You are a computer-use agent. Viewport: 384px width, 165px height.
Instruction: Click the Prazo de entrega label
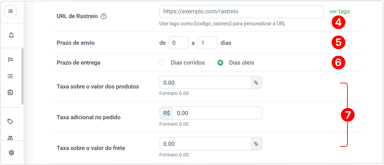[78, 63]
